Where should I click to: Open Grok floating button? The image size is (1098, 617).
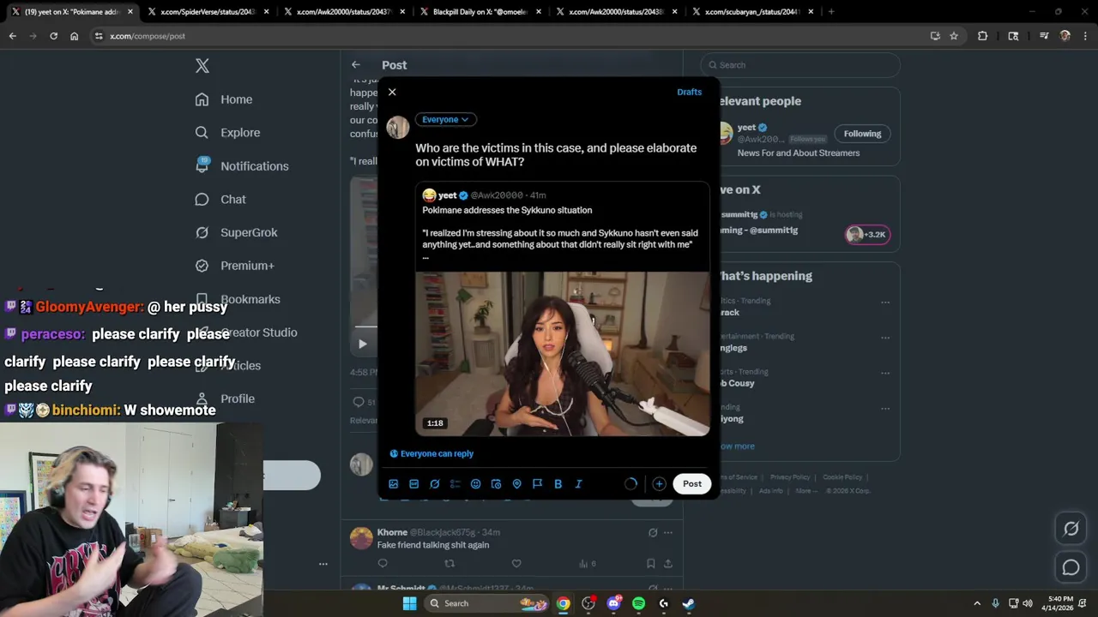point(1071,530)
